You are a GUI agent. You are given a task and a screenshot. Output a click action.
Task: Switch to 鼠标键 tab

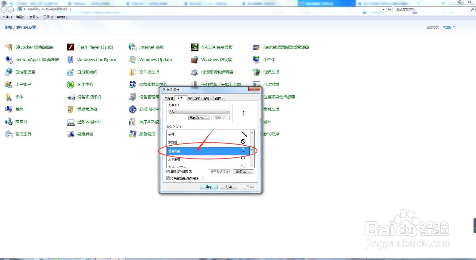(x=169, y=98)
